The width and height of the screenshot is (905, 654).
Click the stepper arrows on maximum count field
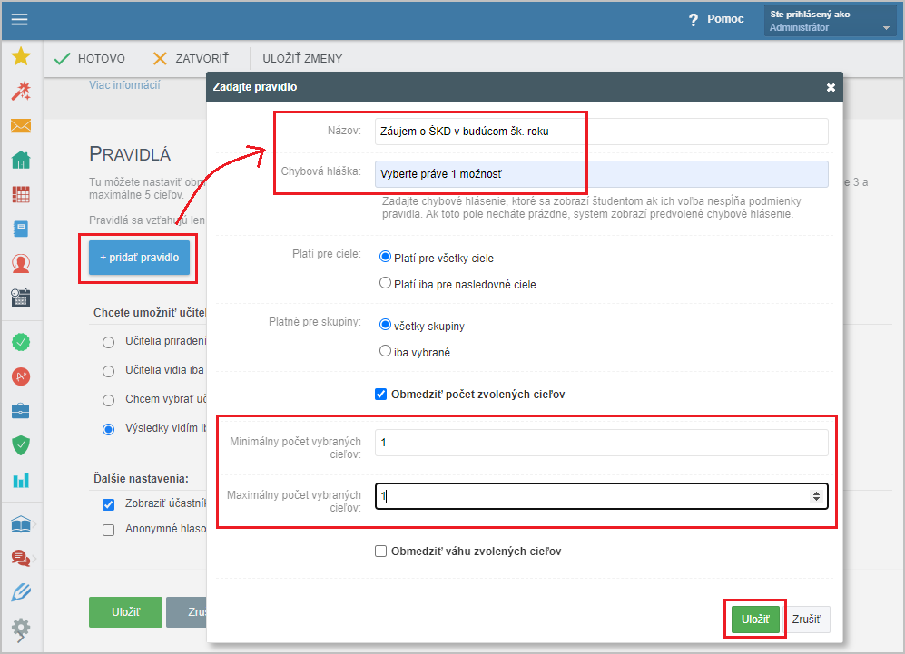816,496
